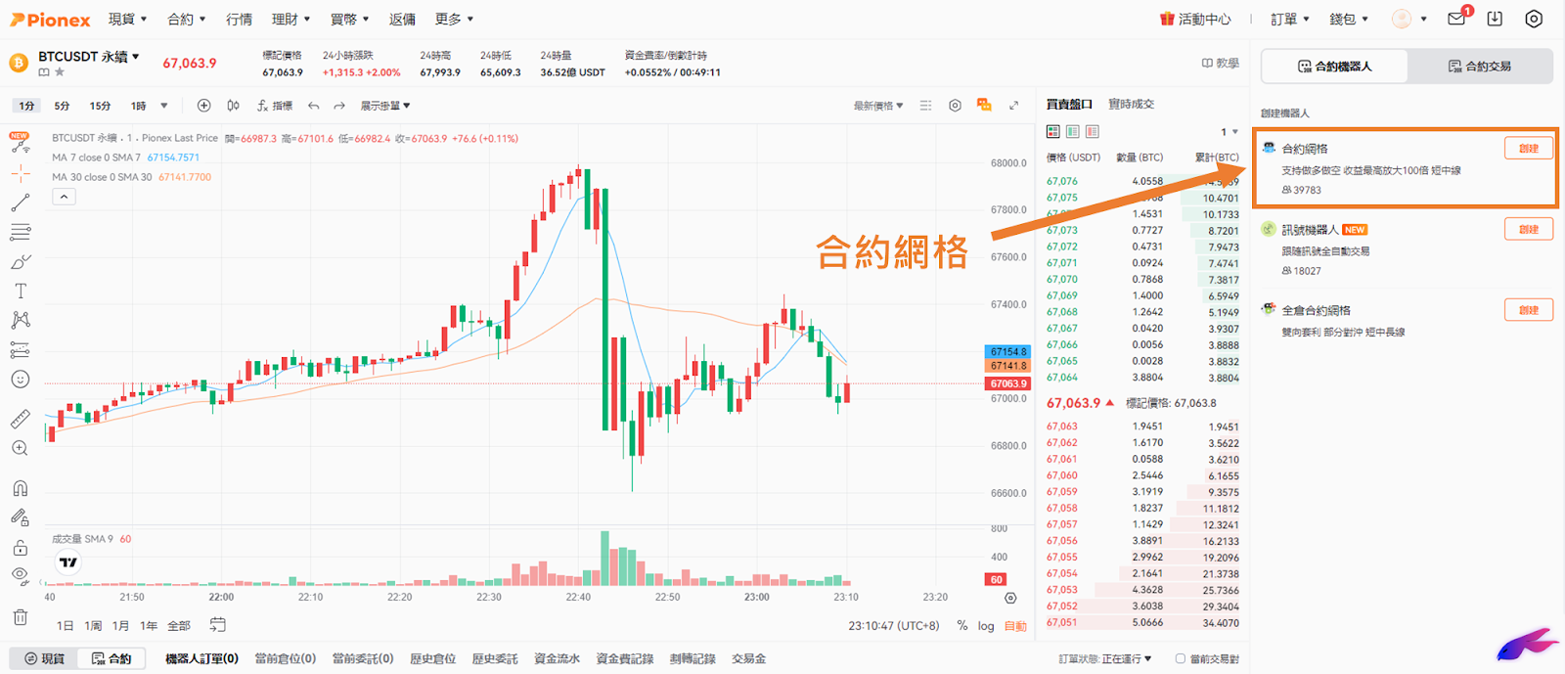Open the emoji icons tool
1565x674 pixels.
[20, 380]
